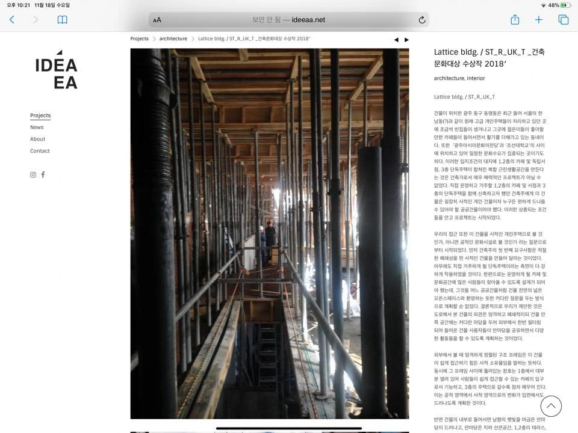Image resolution: width=578 pixels, height=433 pixels.
Task: Click Projects in the breadcrumb
Action: pyautogui.click(x=139, y=38)
